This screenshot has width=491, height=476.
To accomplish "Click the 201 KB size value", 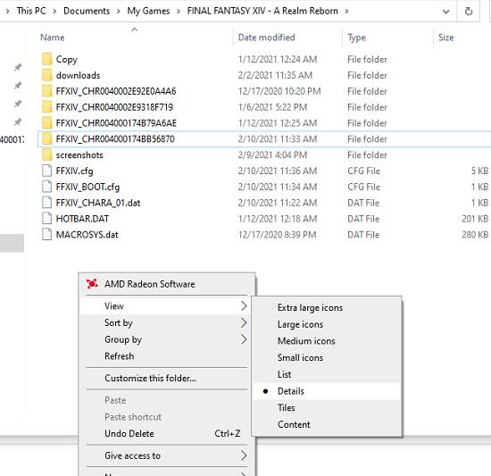I will click(x=475, y=218).
